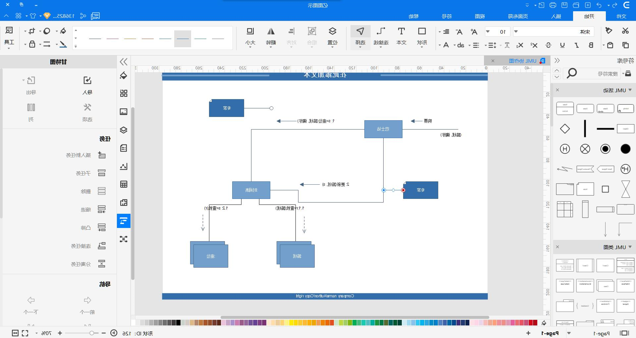636x338 pixels.
Task: Toggle Underline formatting
Action: pyautogui.click(x=562, y=45)
